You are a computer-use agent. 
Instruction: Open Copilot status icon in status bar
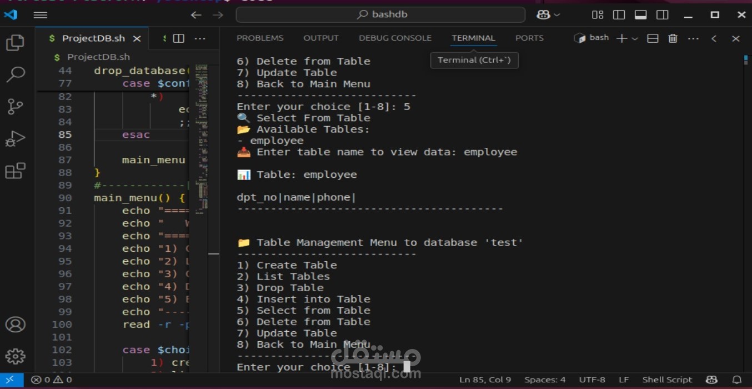click(x=711, y=380)
